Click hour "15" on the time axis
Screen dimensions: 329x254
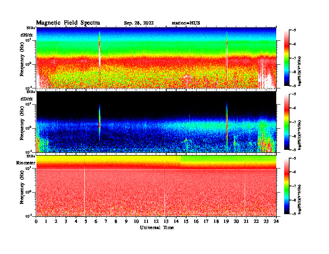pos(186,221)
